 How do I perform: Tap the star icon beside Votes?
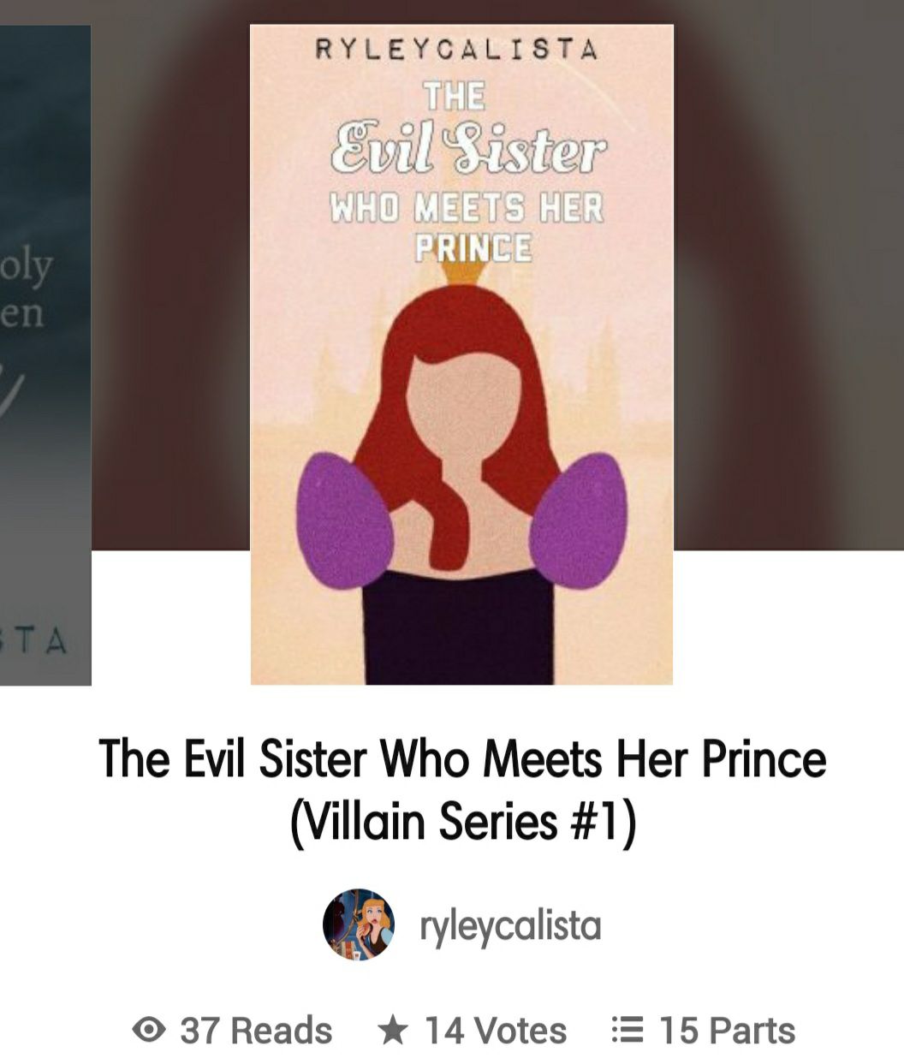coord(392,1030)
